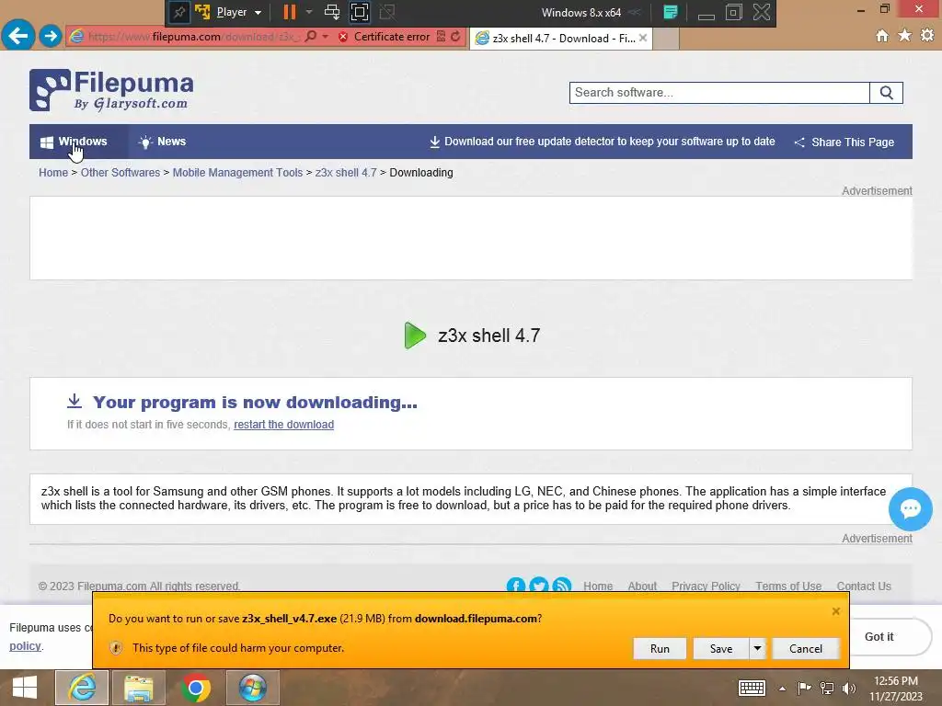Click the Filepuma logo
Viewport: 942px width, 706px height.
click(x=111, y=90)
